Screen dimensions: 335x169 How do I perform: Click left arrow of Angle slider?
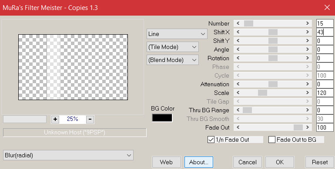coord(238,49)
